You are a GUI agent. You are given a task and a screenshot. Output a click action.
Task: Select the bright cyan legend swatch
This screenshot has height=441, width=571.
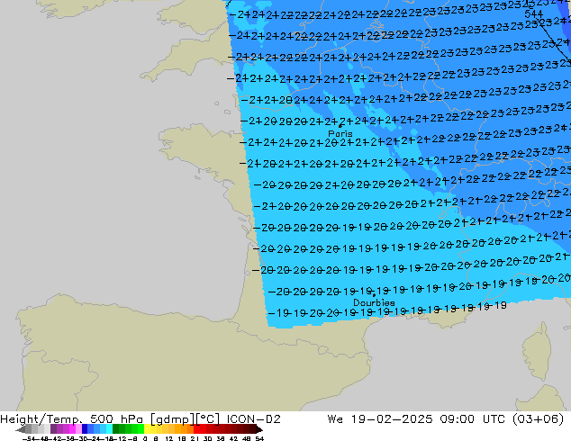(x=109, y=429)
